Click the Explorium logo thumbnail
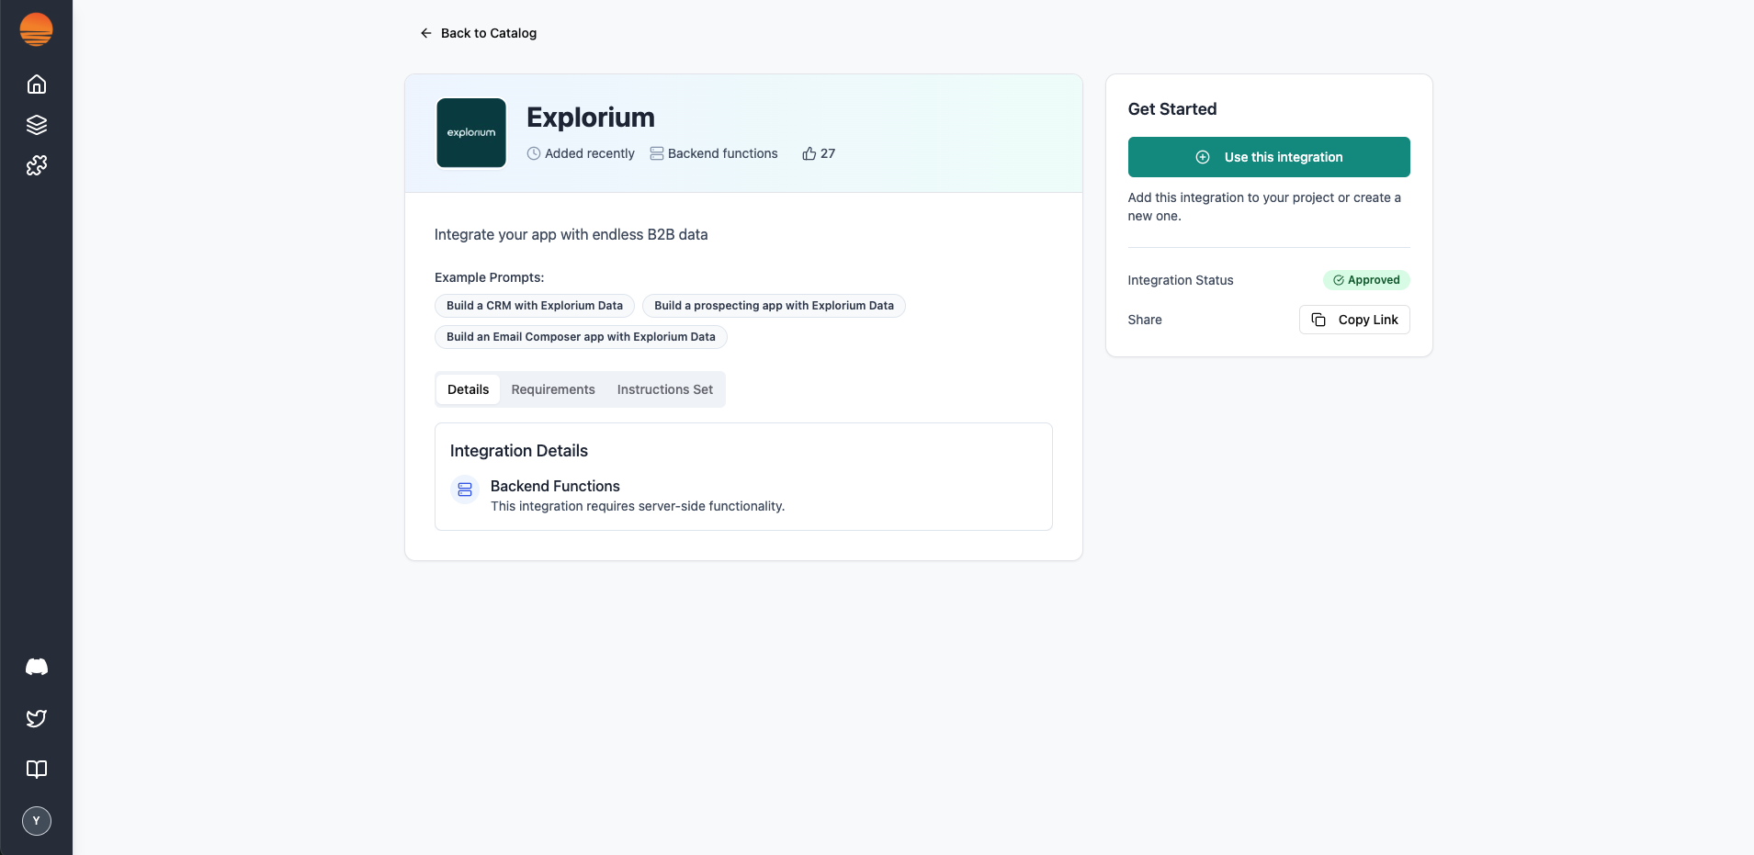The image size is (1754, 855). click(x=471, y=133)
